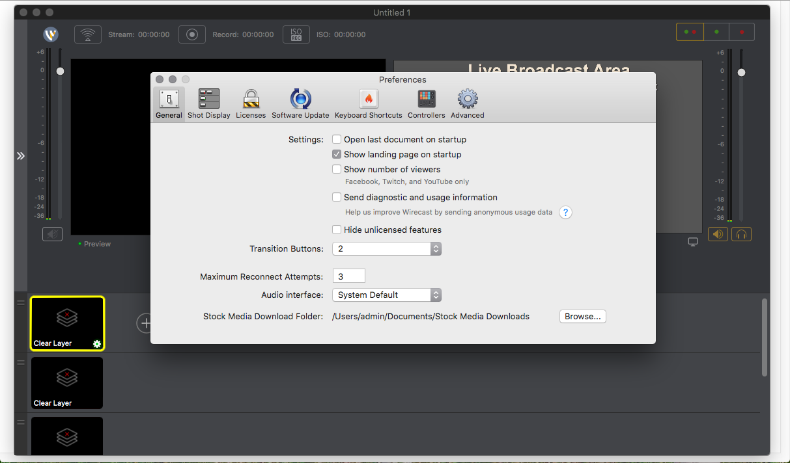The height and width of the screenshot is (463, 790).
Task: Open the Audio interface dropdown
Action: pos(387,295)
